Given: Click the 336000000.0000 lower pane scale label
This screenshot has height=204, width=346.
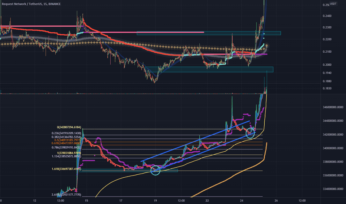Looking at the screenshot, I should coord(333,175).
